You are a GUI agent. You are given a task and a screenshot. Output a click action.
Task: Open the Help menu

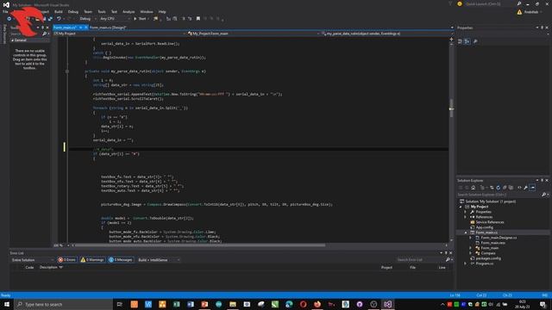162,11
